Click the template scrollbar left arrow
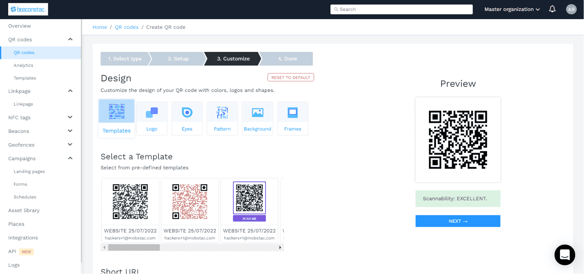Image resolution: width=584 pixels, height=274 pixels. [x=104, y=247]
